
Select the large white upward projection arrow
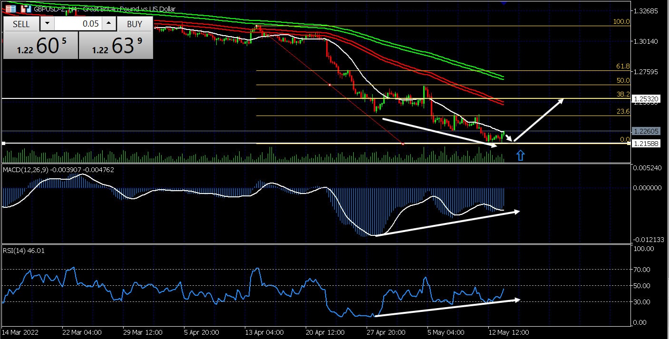(x=539, y=120)
